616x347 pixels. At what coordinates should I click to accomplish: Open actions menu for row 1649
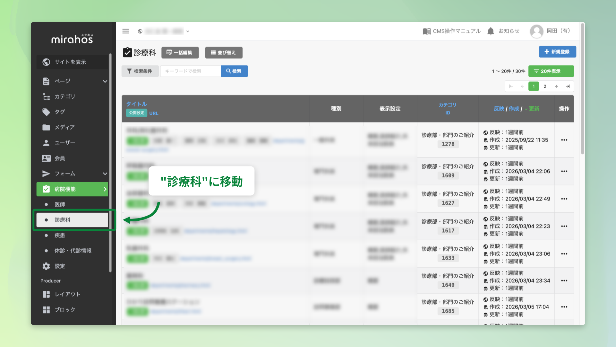tap(564, 280)
